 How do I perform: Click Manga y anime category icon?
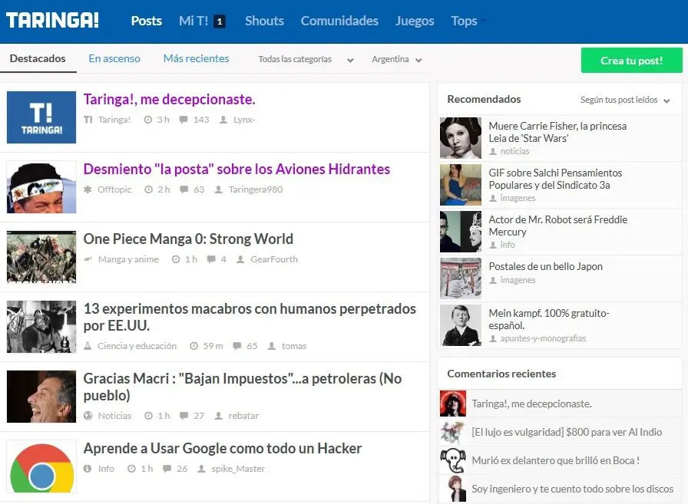pos(88,259)
